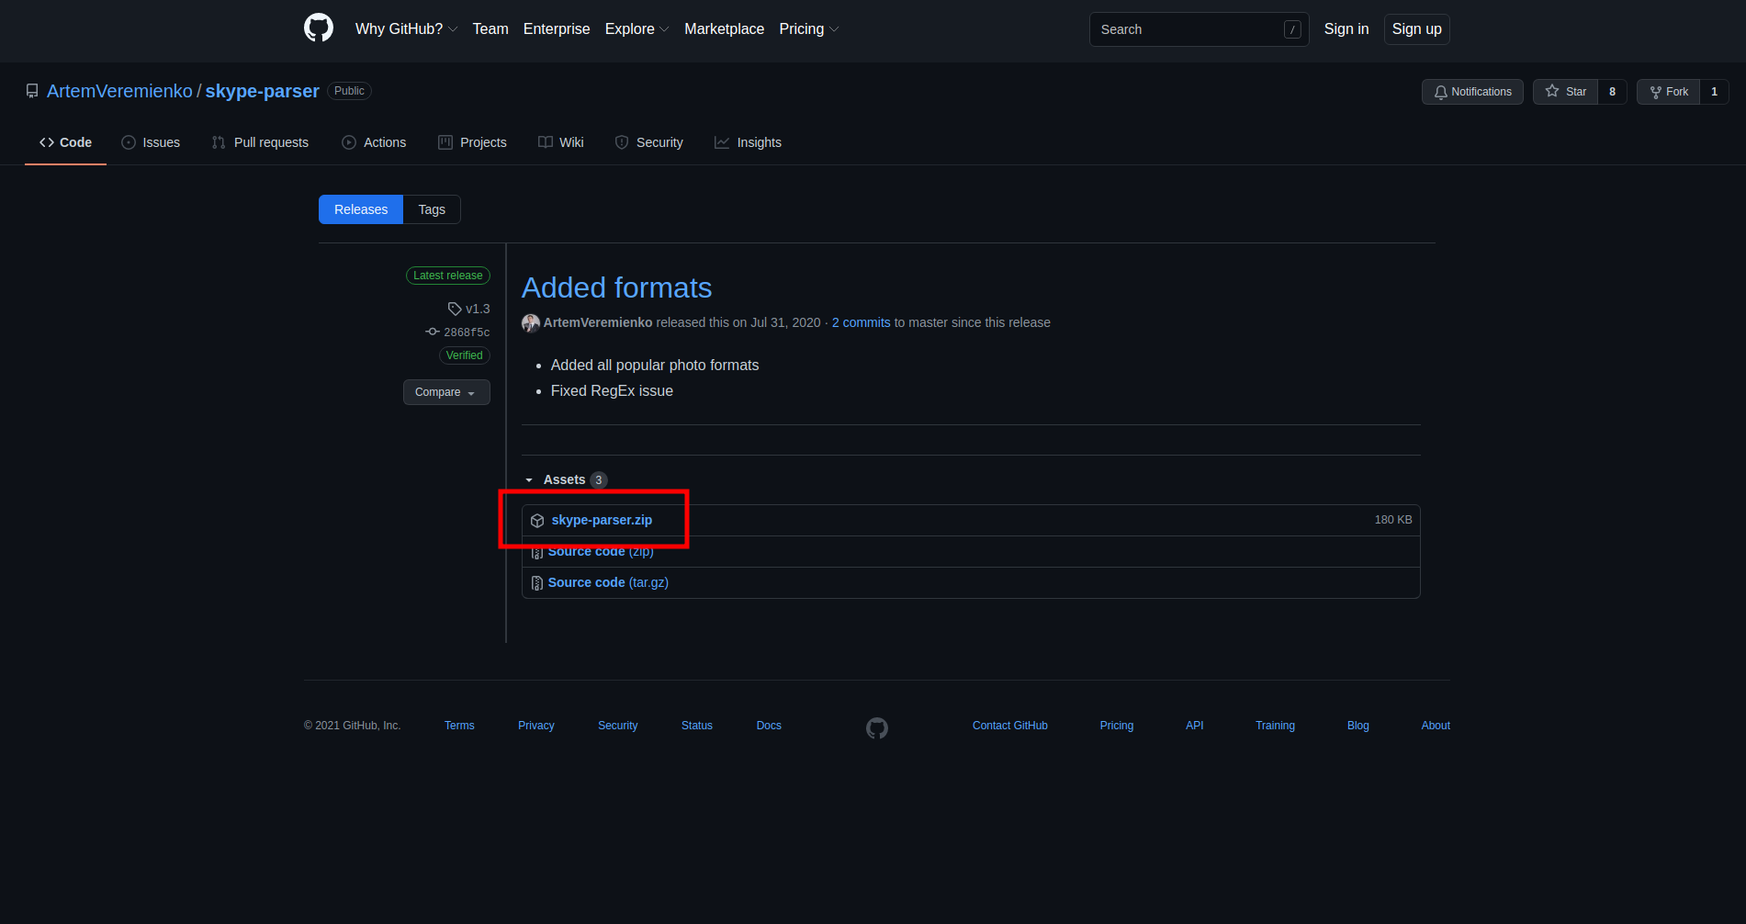Click the slash shortcut icon in search box
The image size is (1746, 924).
tap(1292, 29)
